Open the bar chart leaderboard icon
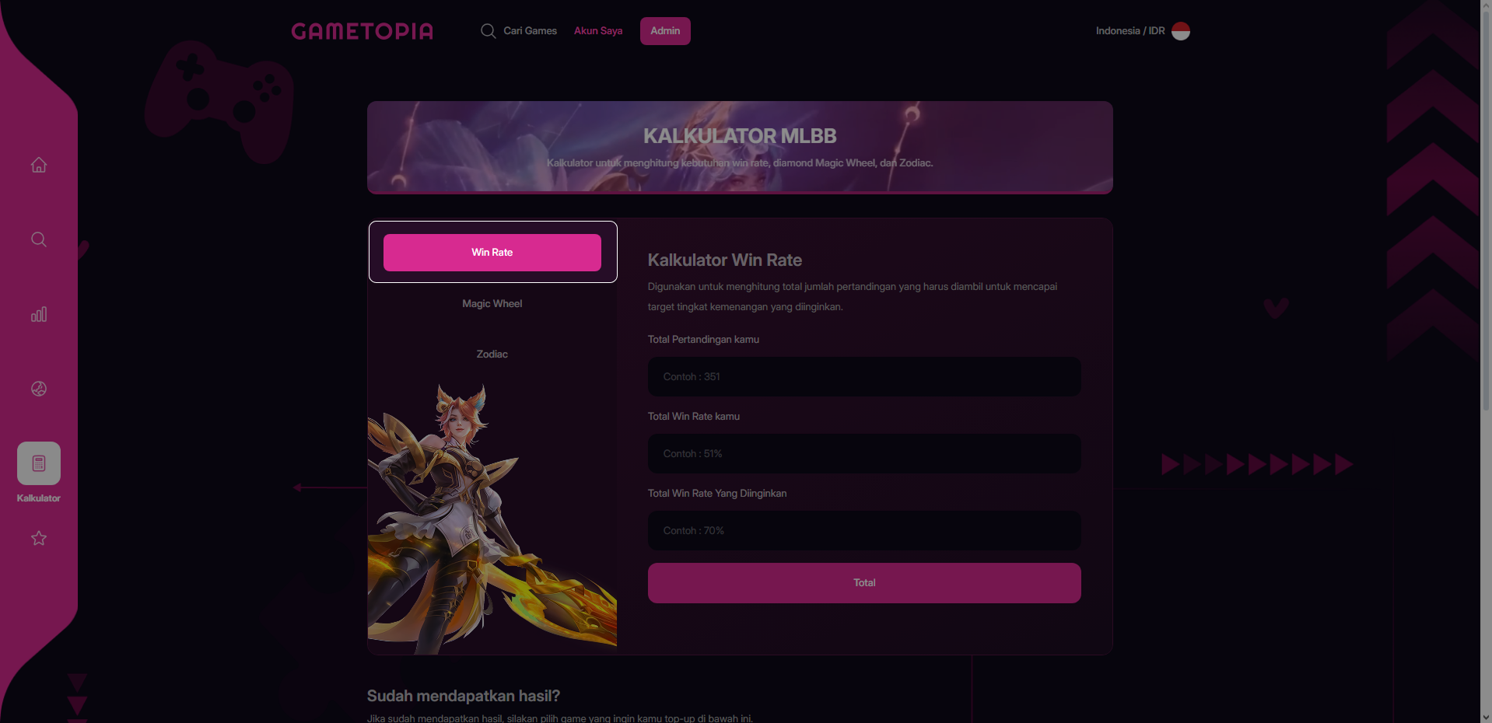 (x=39, y=314)
